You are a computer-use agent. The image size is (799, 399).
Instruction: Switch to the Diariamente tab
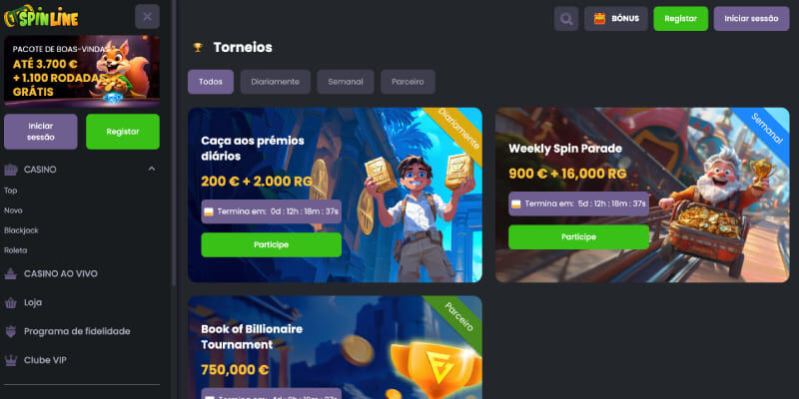pos(276,82)
